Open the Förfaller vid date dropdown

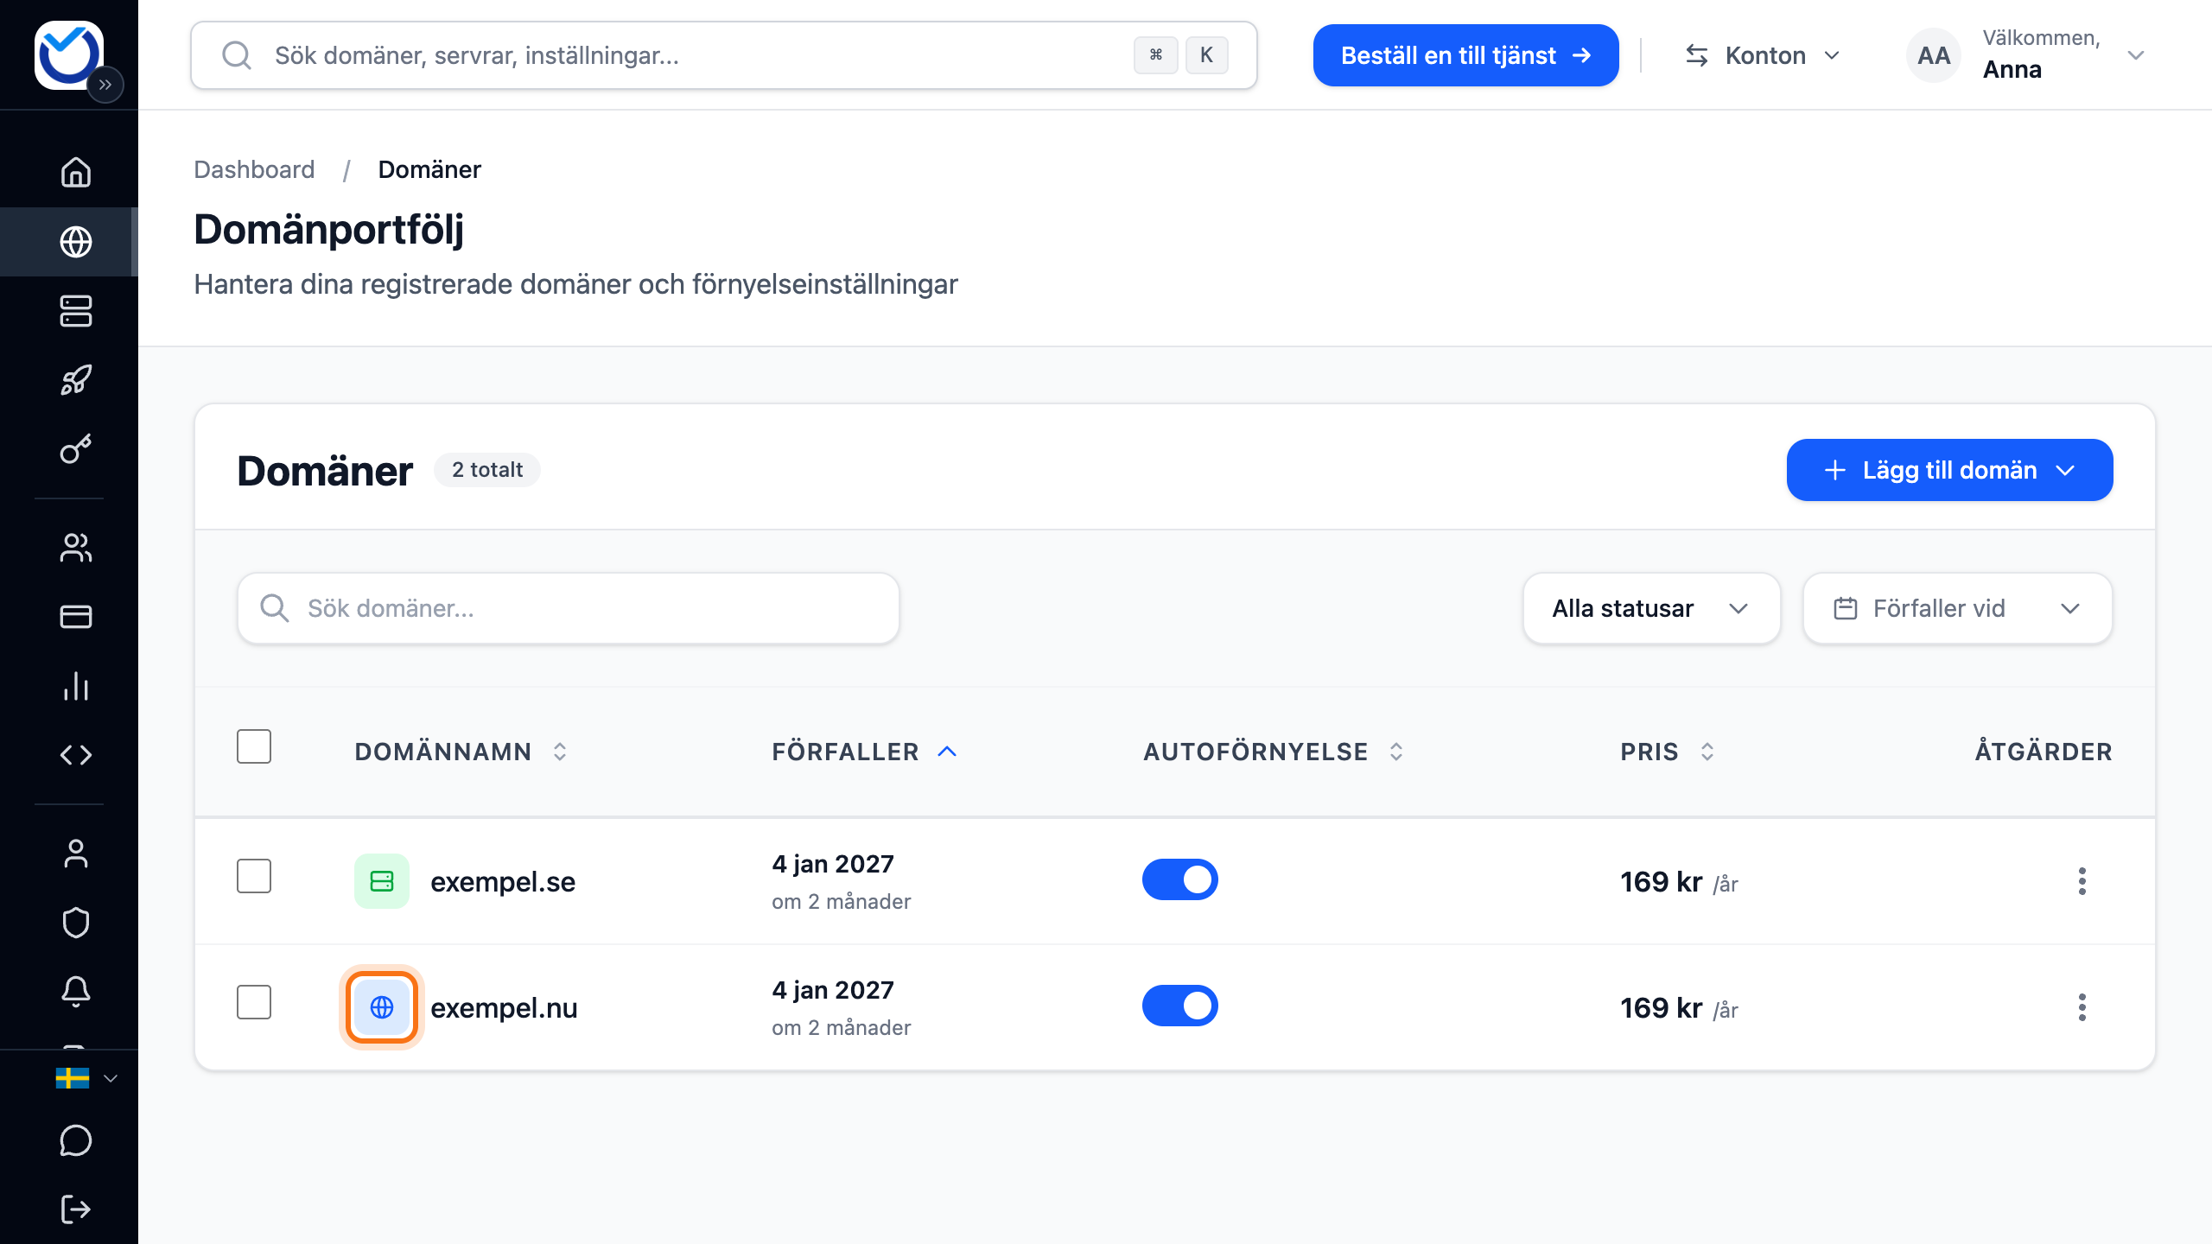(x=1958, y=608)
